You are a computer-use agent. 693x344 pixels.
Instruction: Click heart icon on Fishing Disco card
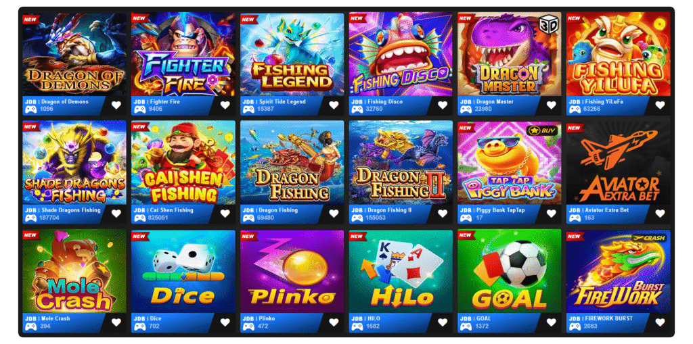(443, 105)
